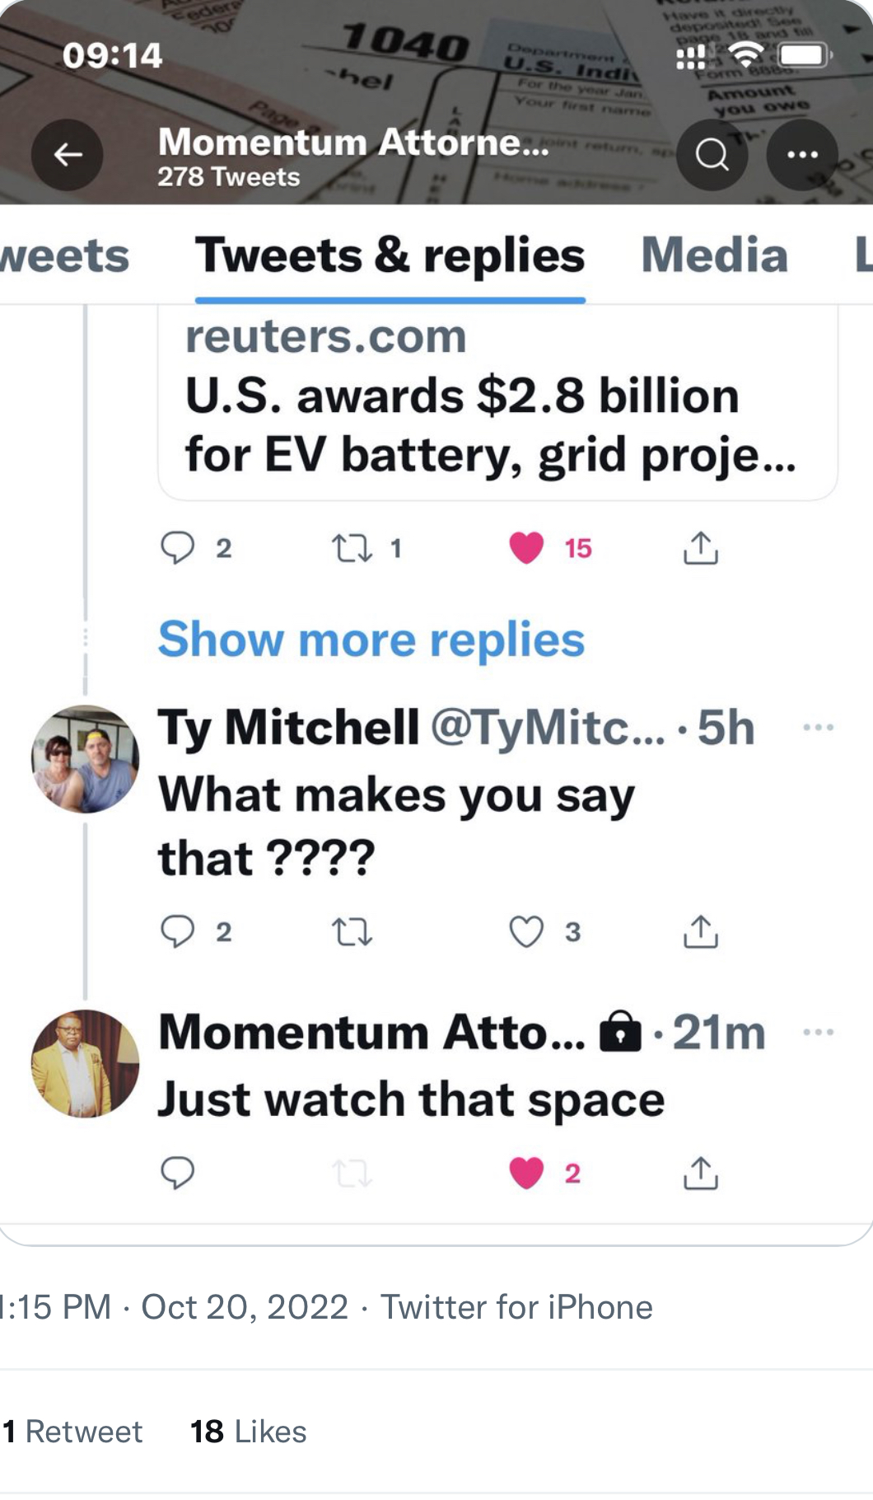This screenshot has width=873, height=1500.
Task: Reply to Ty Mitchell's tweet
Action: 178,932
